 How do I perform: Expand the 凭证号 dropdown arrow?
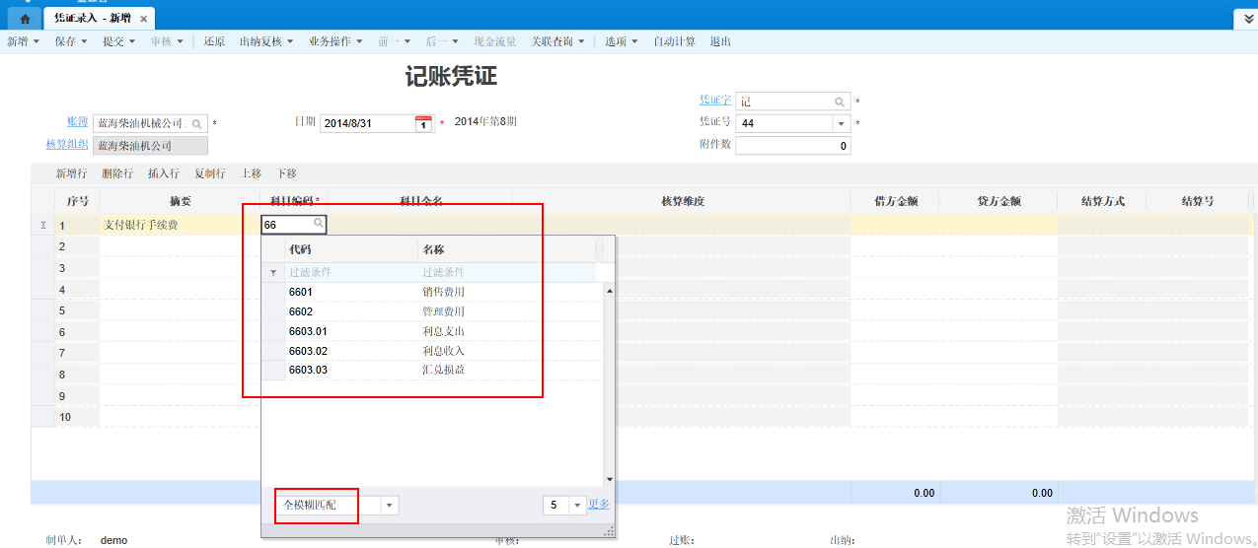pos(841,124)
